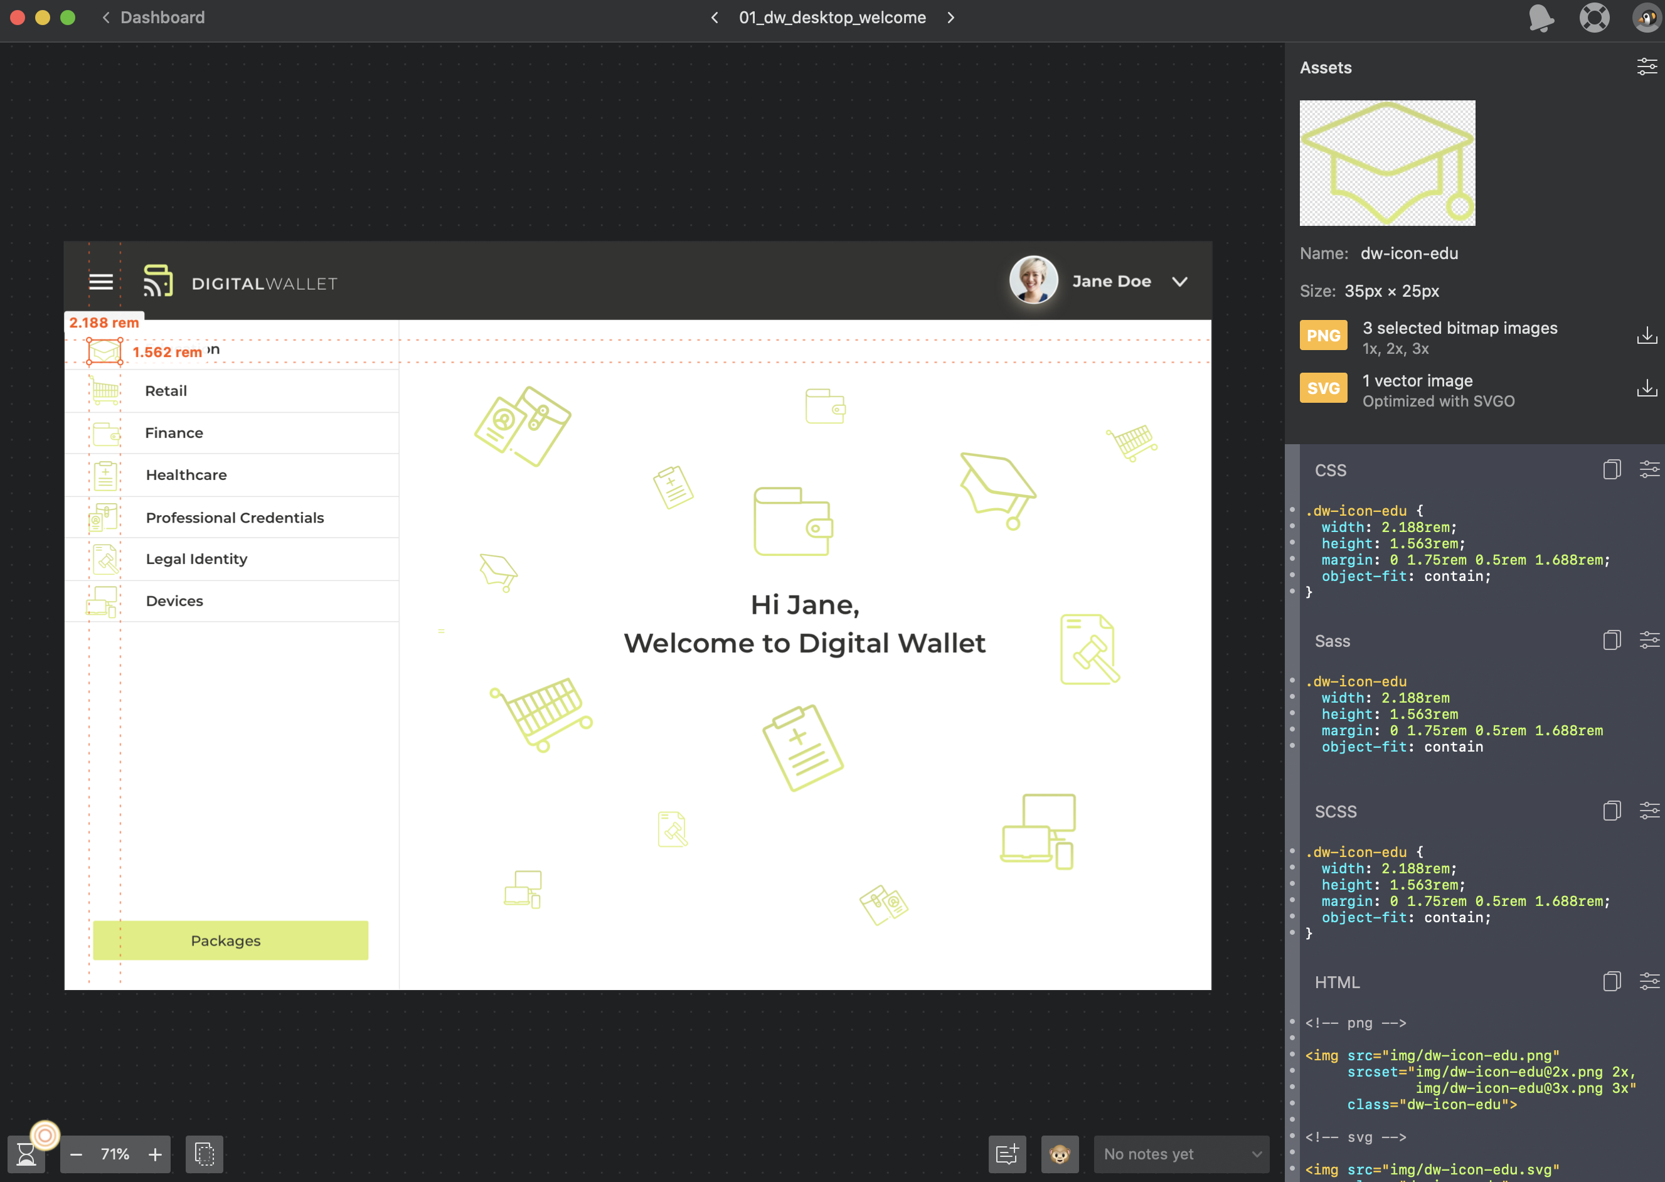Download the SVG vector image
This screenshot has height=1182, width=1665.
coord(1647,388)
